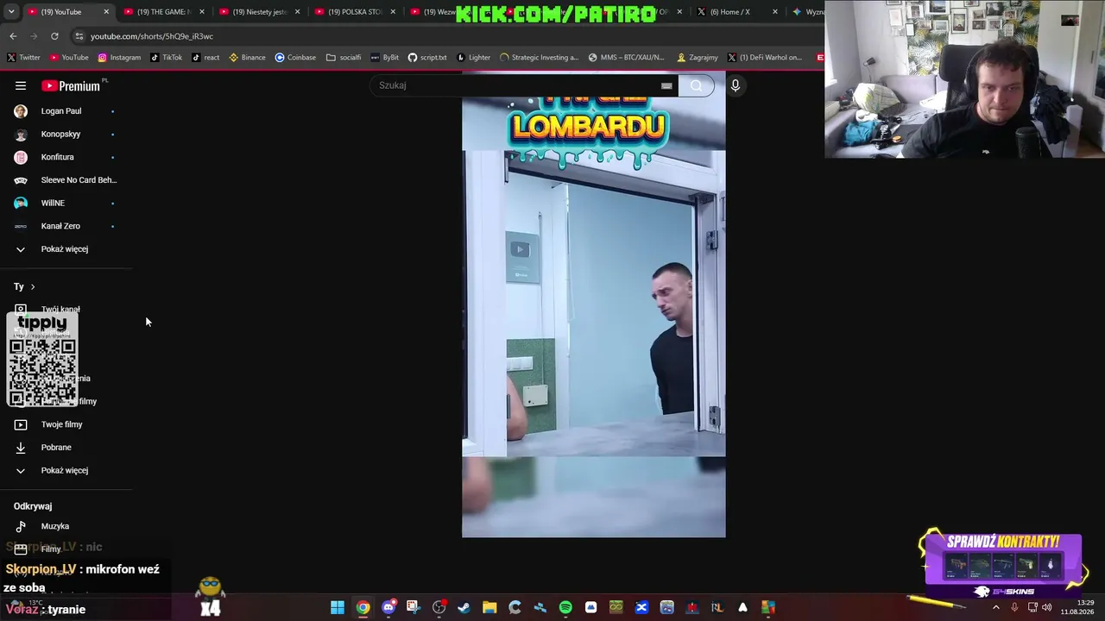Open Discord from taskbar
The width and height of the screenshot is (1105, 621).
(388, 607)
